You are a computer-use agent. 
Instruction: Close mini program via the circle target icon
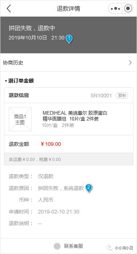tap(128, 8)
